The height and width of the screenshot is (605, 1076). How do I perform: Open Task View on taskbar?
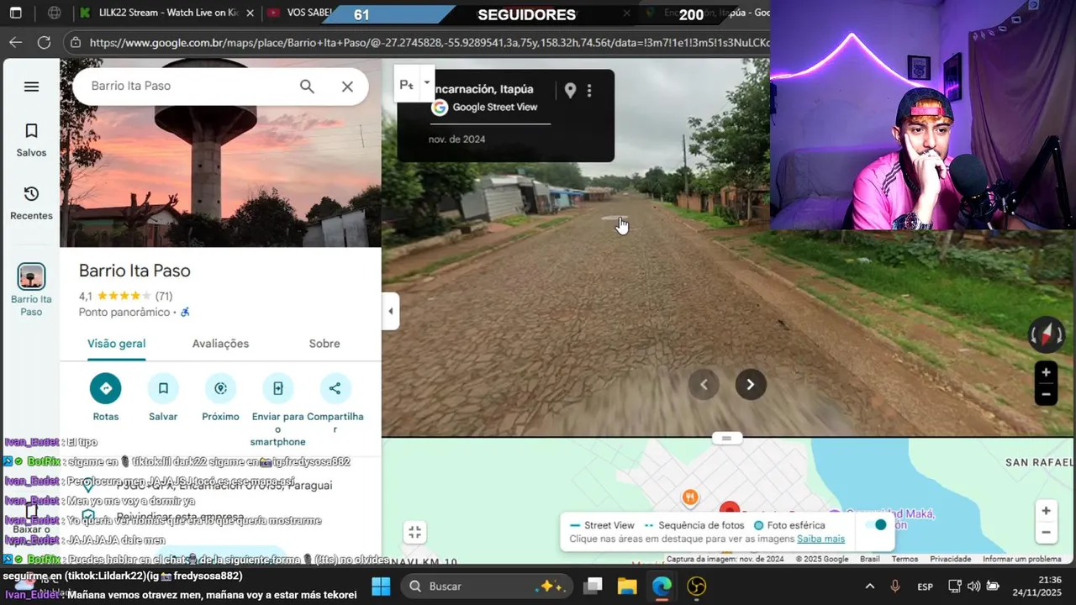pos(593,586)
